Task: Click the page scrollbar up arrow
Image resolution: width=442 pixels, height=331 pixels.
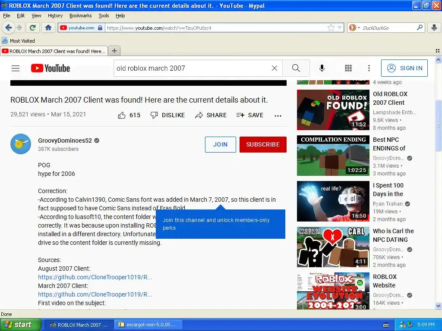Action: (x=438, y=59)
